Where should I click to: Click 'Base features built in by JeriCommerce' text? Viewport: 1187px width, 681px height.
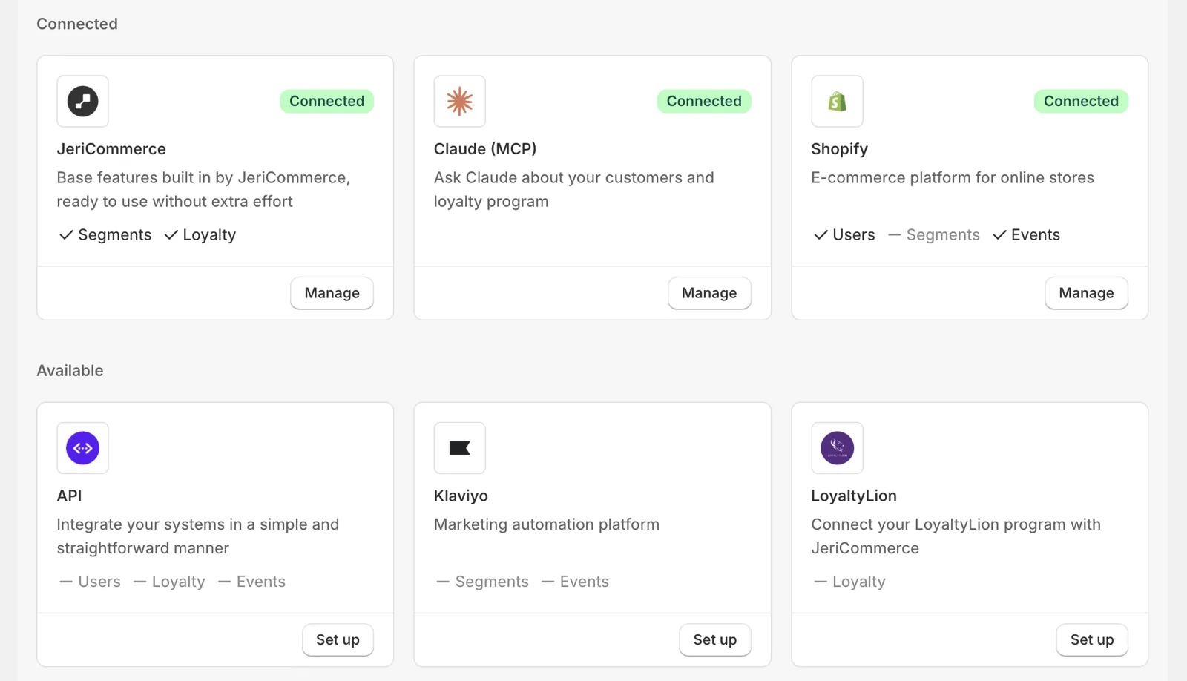[203, 189]
